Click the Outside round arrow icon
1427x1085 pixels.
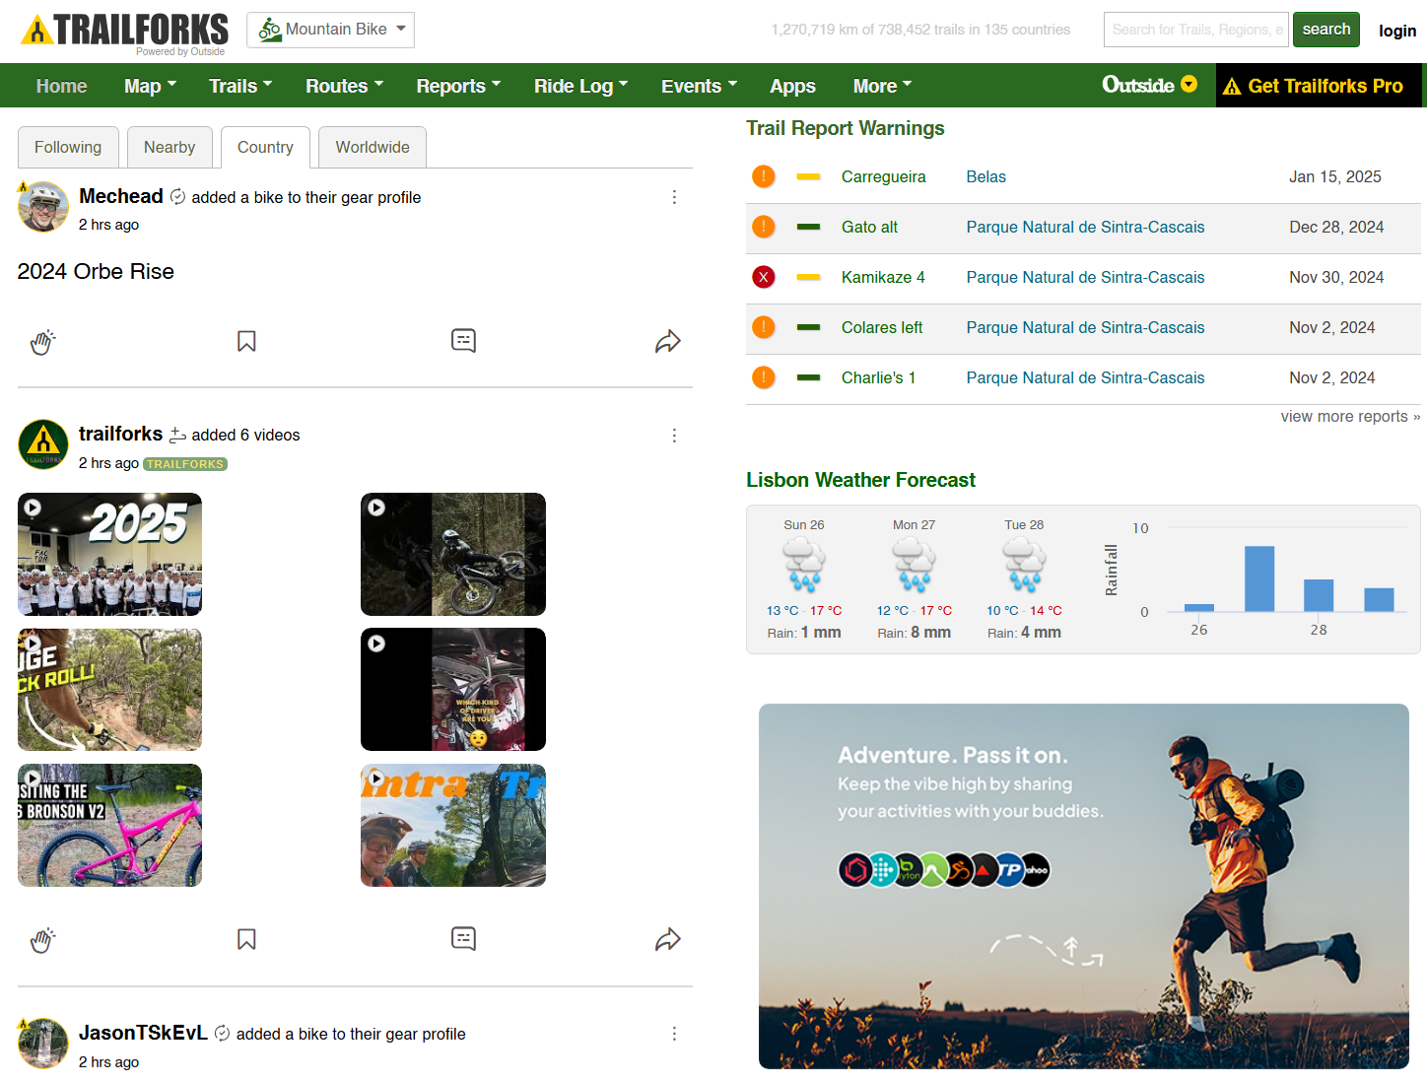coord(1189,84)
